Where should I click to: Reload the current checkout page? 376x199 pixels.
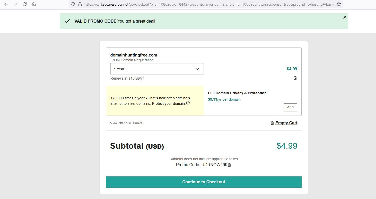point(25,4)
